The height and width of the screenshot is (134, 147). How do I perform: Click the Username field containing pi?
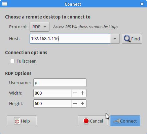pyautogui.click(x=60, y=83)
